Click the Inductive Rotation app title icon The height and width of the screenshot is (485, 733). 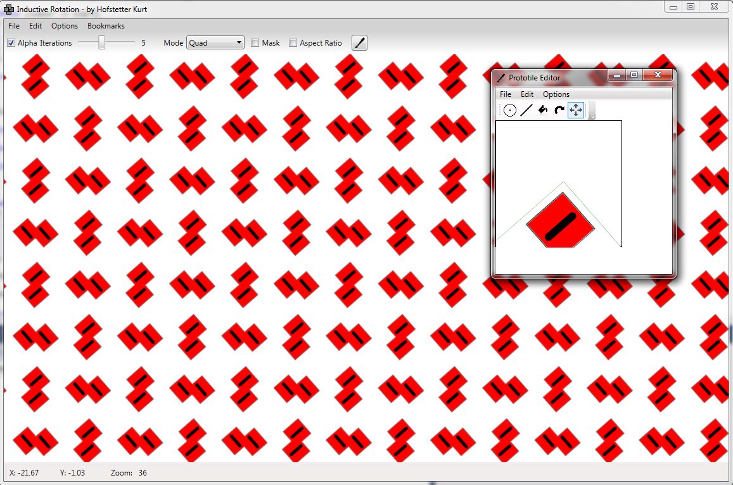(x=9, y=9)
